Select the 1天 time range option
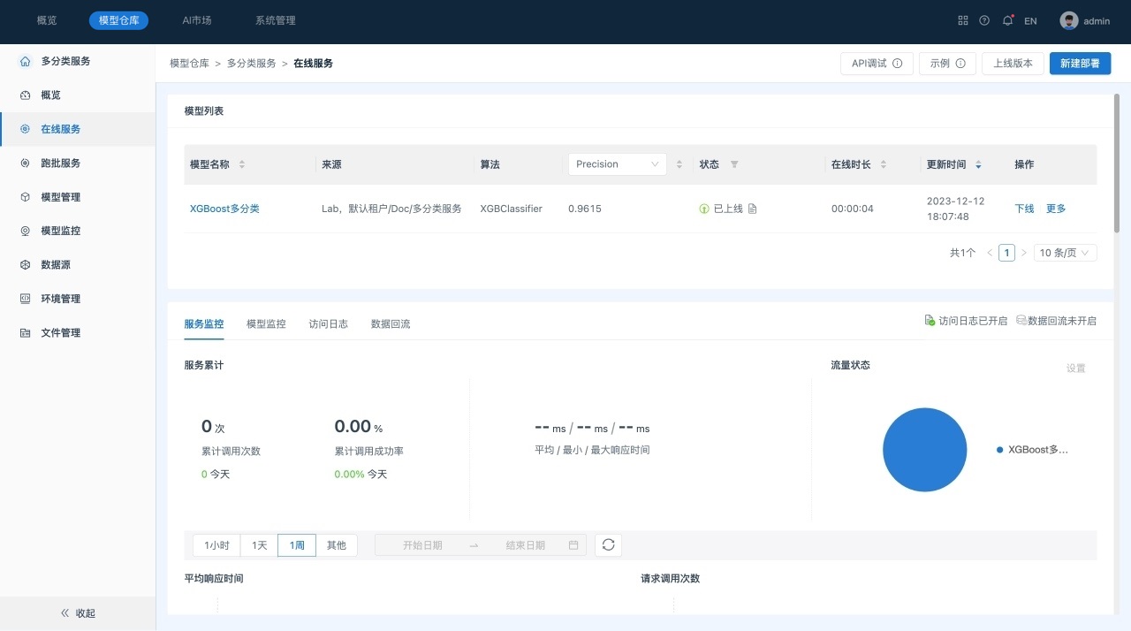Image resolution: width=1131 pixels, height=631 pixels. coord(259,545)
